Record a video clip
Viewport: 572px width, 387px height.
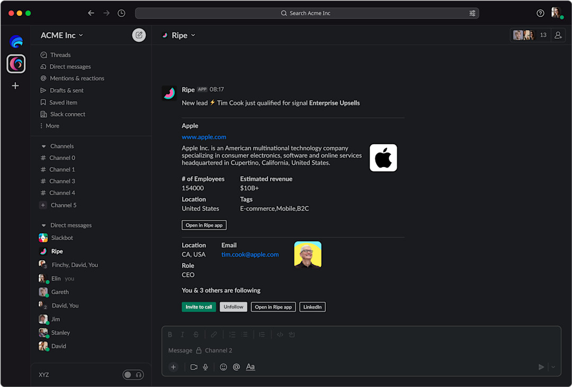pos(194,367)
